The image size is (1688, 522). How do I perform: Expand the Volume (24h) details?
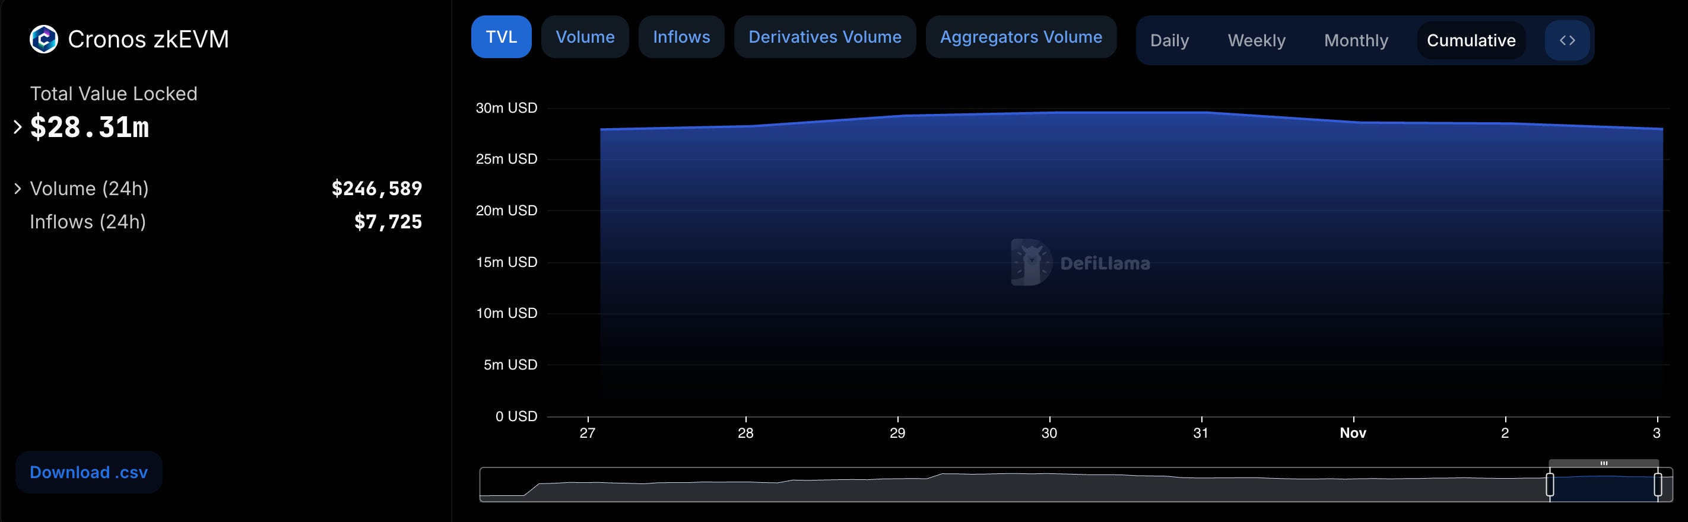click(x=18, y=189)
